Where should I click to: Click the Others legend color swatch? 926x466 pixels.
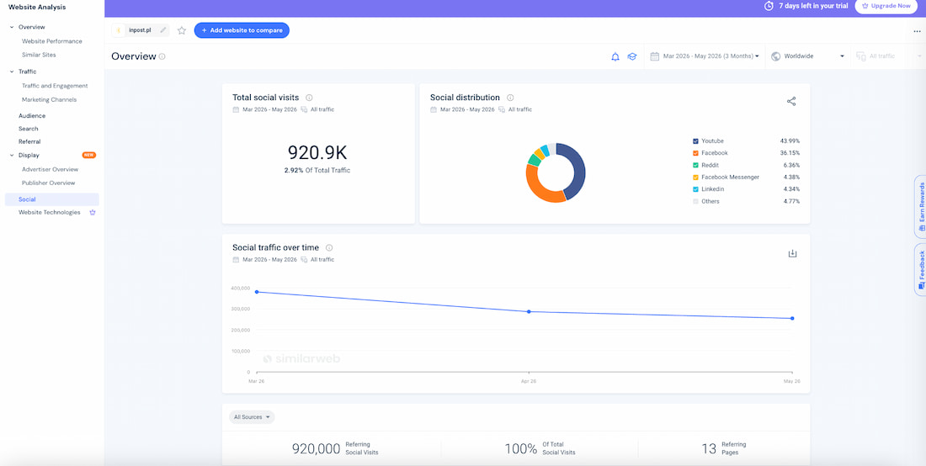(x=695, y=201)
